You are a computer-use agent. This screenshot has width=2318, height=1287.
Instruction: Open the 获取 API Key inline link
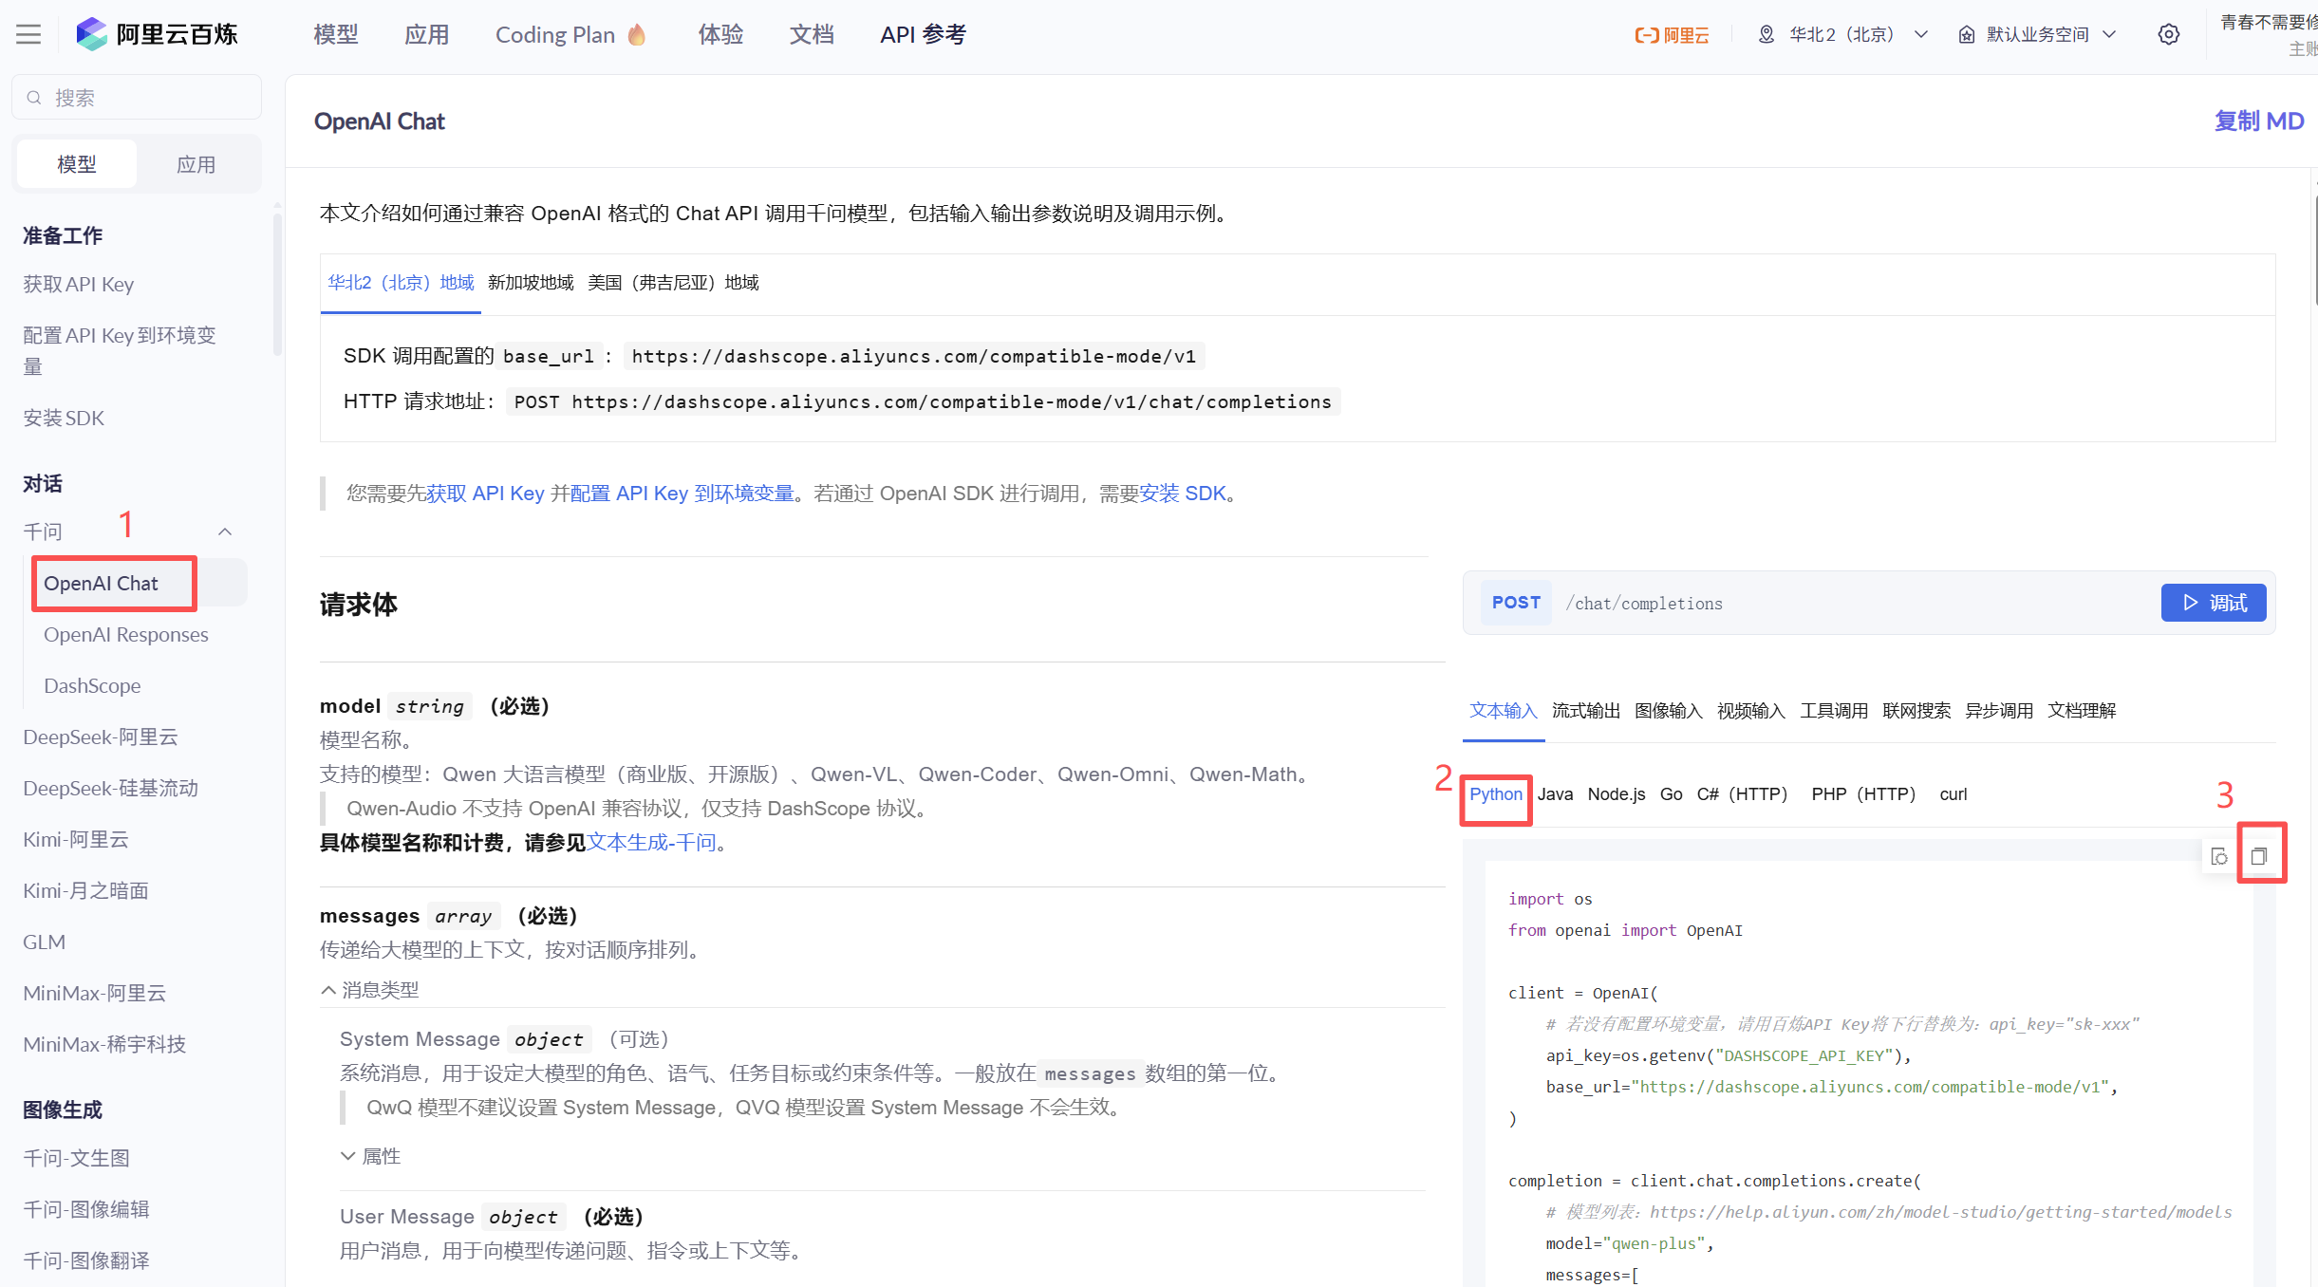click(x=485, y=494)
